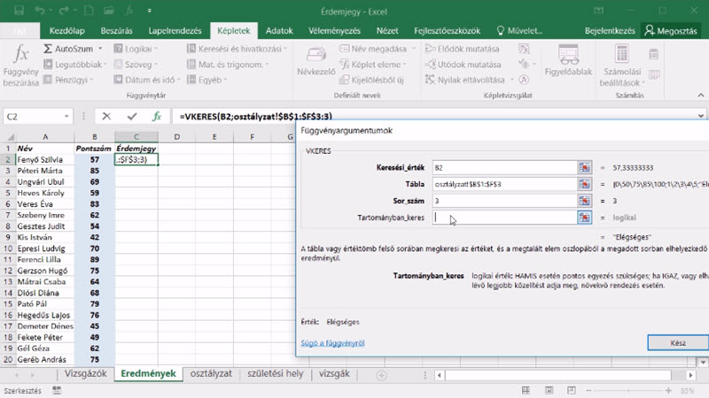Open the Névkezelő name manager icon
This screenshot has width=709, height=398.
316,55
